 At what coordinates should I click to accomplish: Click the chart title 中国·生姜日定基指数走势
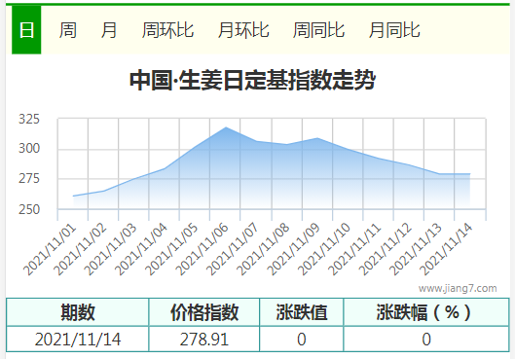coord(252,80)
